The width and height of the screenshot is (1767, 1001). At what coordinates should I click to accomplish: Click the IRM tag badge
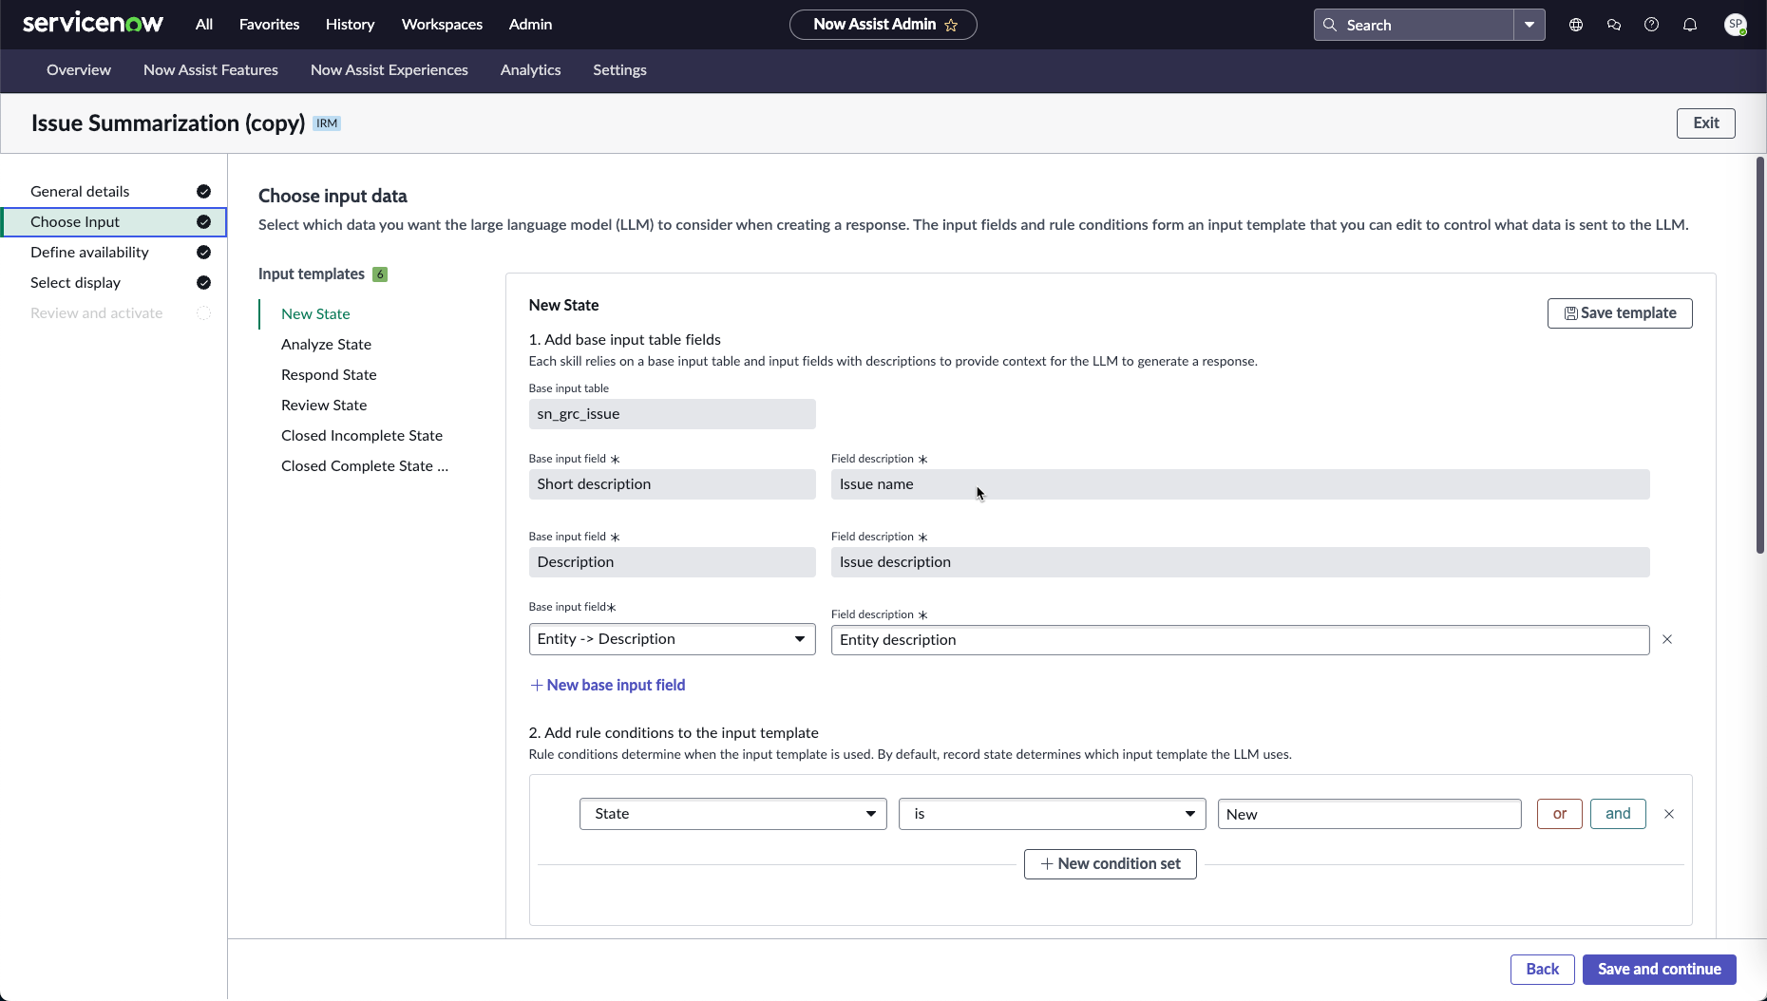pos(327,123)
